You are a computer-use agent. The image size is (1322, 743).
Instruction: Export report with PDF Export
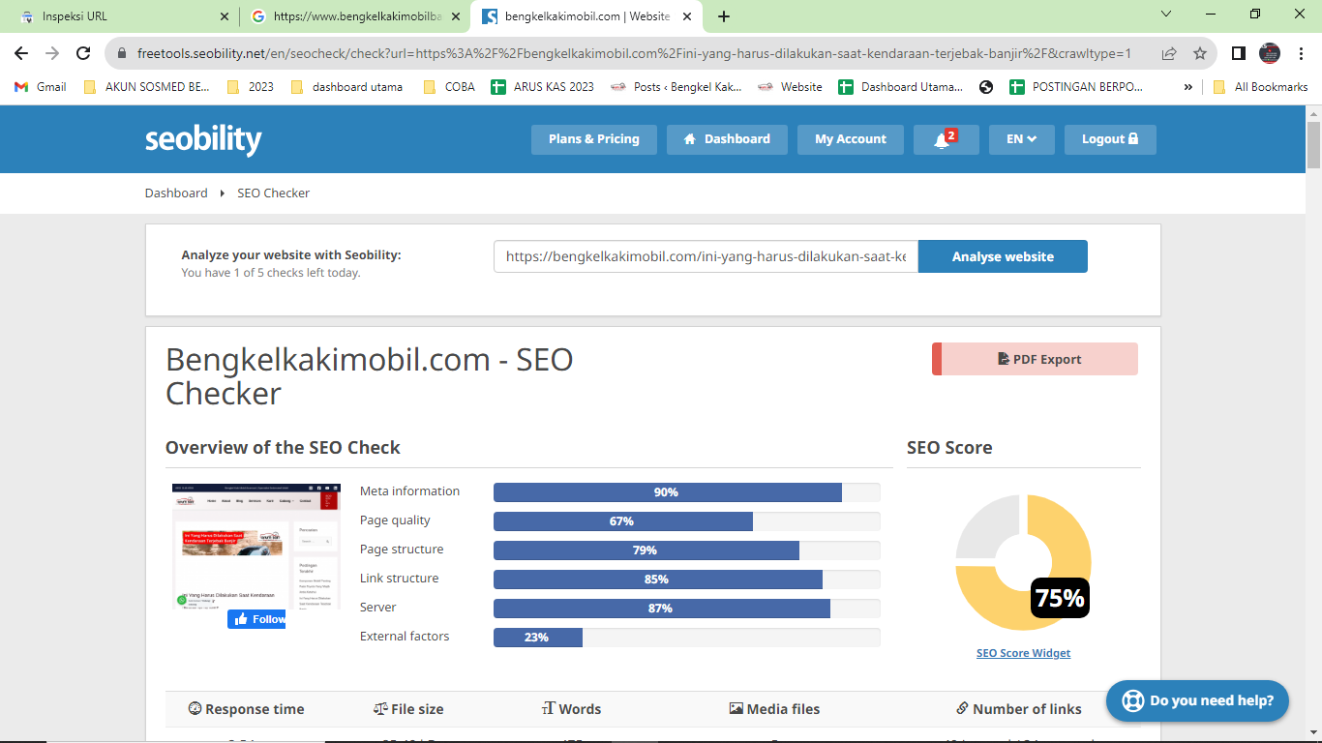[x=1035, y=359]
